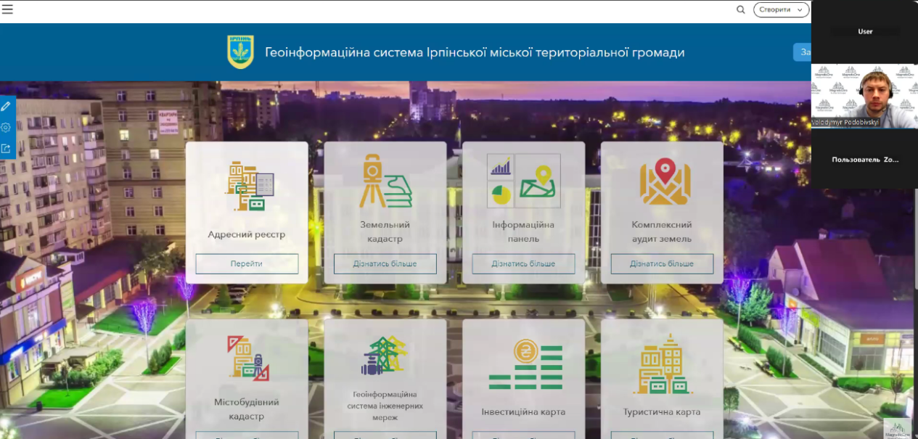Open settings gear on left sidebar
918x439 pixels.
pos(6,127)
